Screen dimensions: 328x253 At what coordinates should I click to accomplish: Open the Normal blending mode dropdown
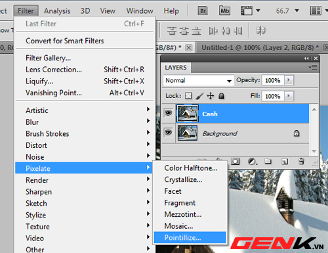(198, 80)
